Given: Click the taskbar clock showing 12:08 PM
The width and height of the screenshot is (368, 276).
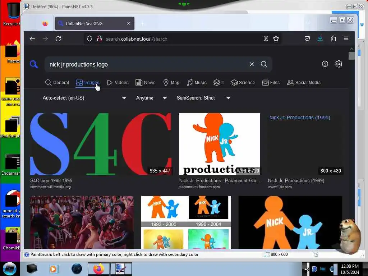Looking at the screenshot, I should point(350,269).
